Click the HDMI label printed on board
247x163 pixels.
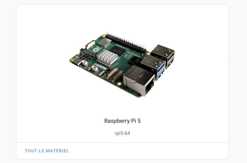[x=100, y=67]
